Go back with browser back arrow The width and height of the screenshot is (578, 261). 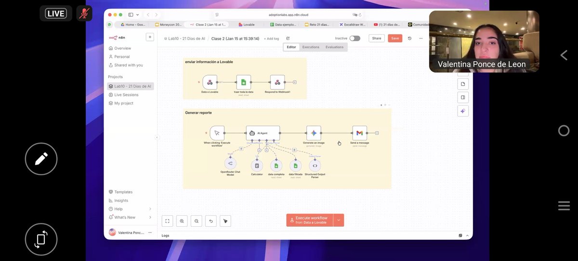(148, 15)
